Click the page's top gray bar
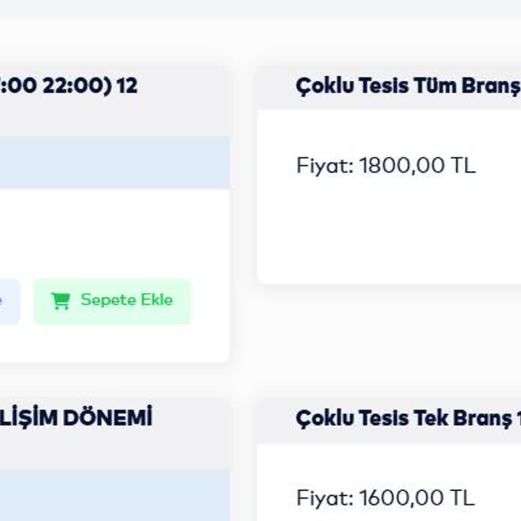This screenshot has width=521, height=521. coord(260,8)
